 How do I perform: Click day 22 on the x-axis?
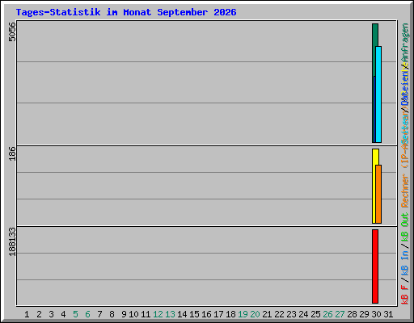pyautogui.click(x=279, y=314)
